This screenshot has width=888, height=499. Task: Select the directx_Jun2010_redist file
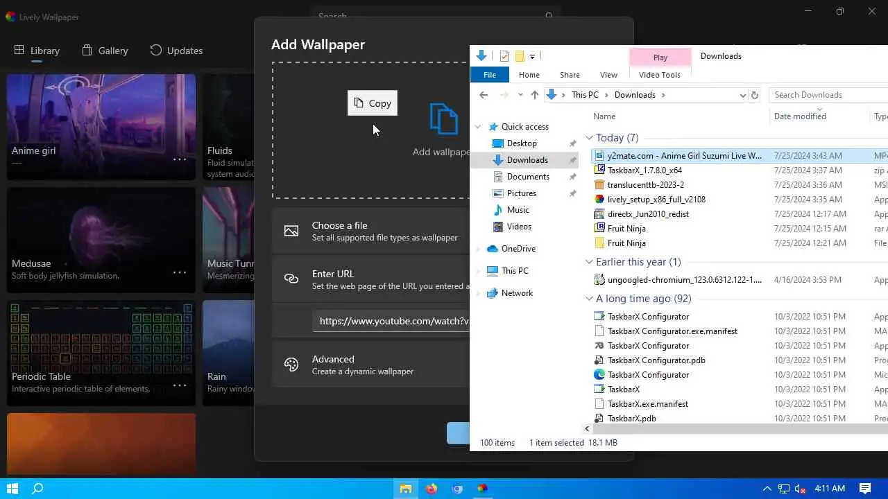(x=648, y=214)
